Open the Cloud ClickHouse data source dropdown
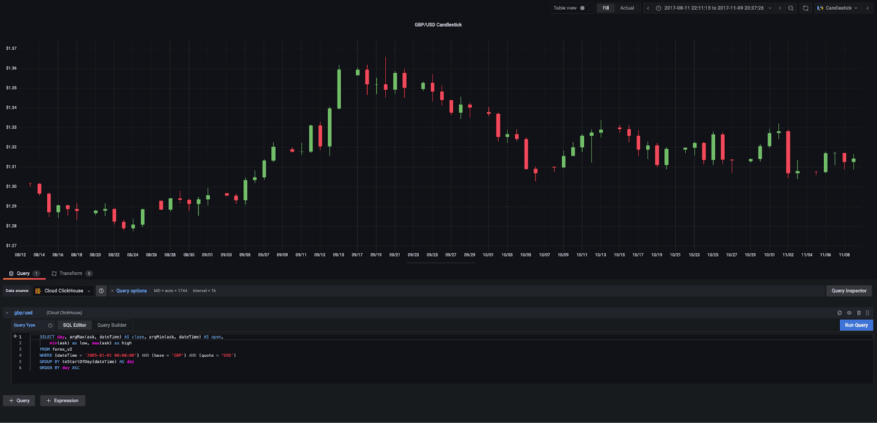 point(63,291)
